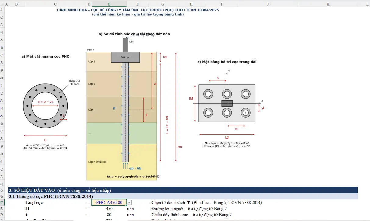The image size is (370, 221).
Task: Click the 'Đài cọc' pile cap block
Action: click(x=125, y=57)
